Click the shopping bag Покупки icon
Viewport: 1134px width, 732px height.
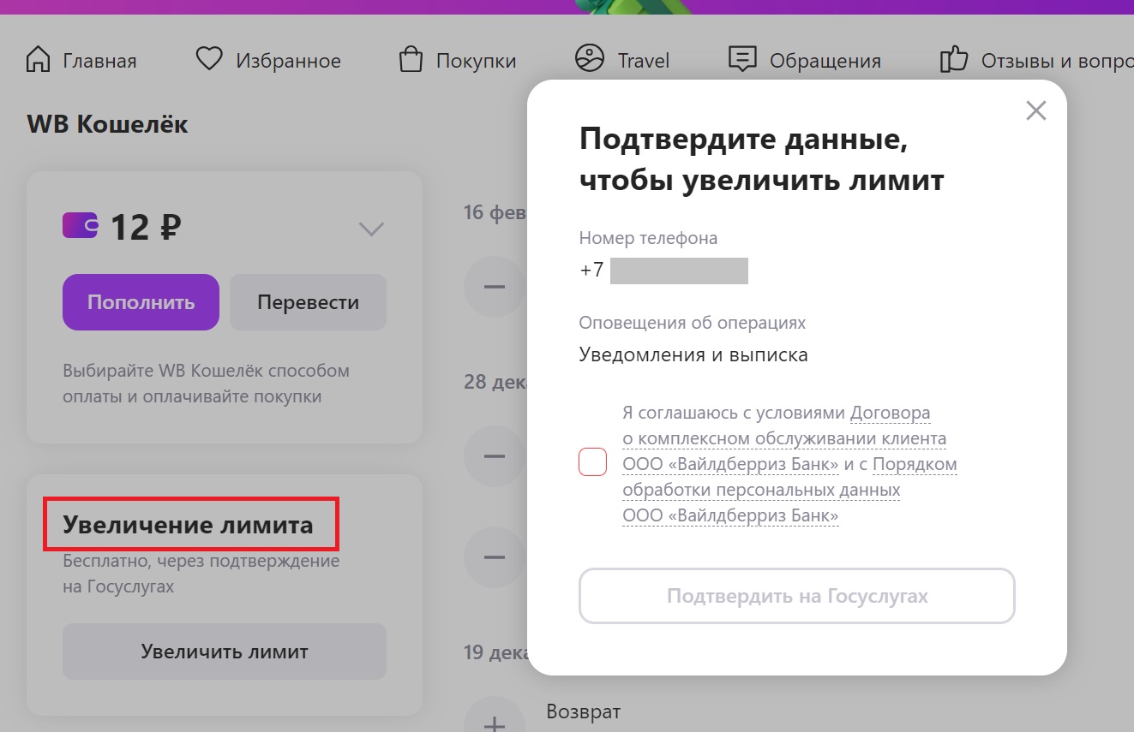coord(411,60)
